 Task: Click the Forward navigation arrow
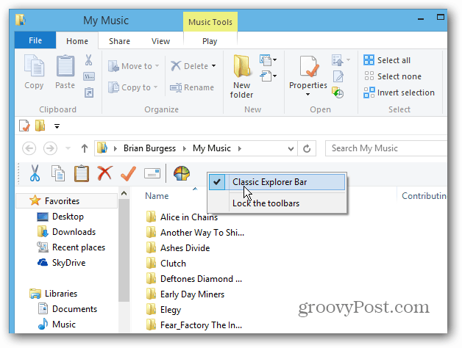[50, 148]
